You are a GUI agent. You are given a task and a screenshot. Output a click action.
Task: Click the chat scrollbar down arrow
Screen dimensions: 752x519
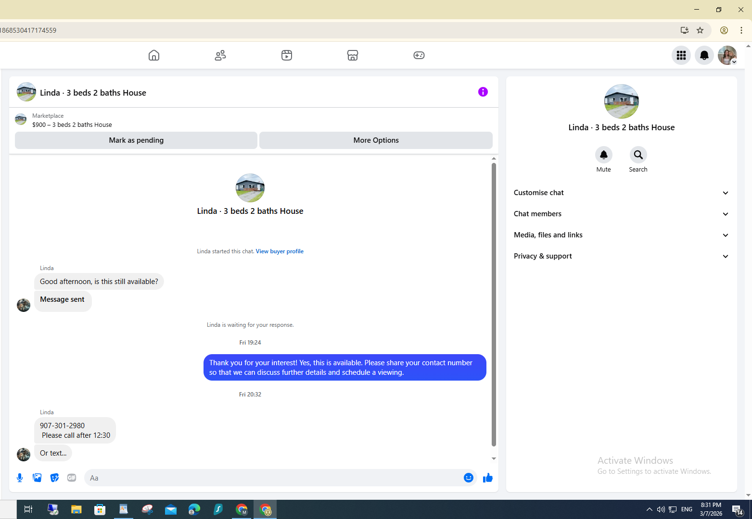click(494, 459)
